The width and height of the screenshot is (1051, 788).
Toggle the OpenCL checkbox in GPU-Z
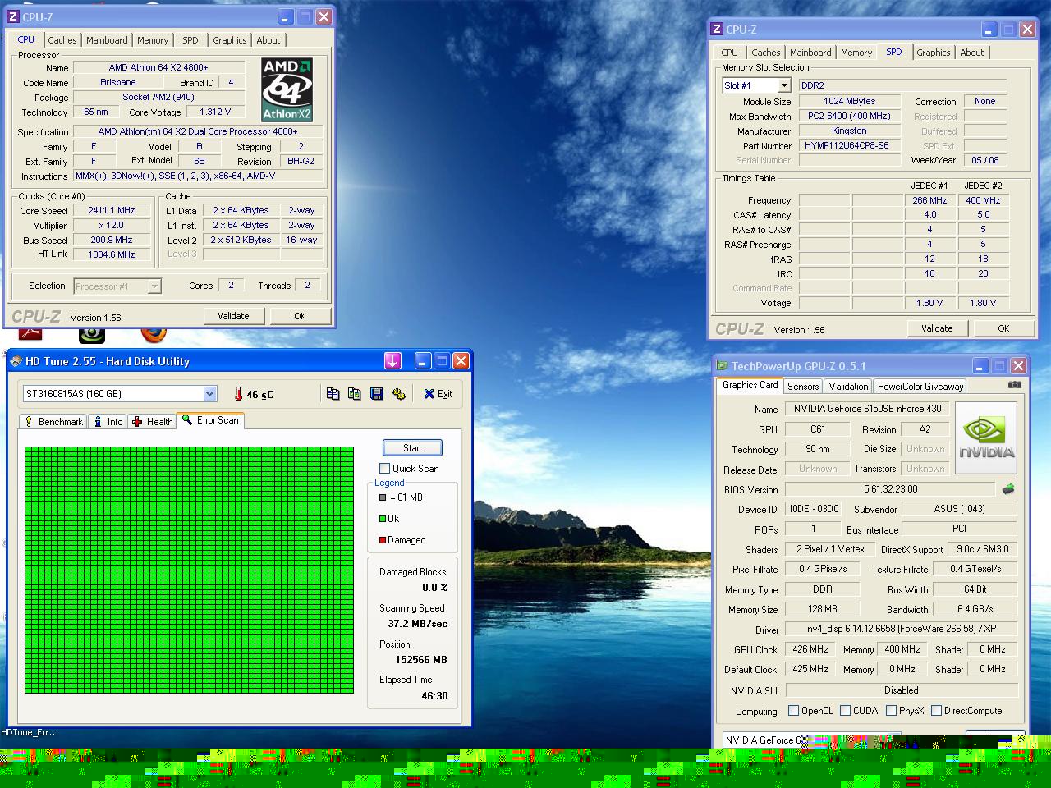pyautogui.click(x=793, y=711)
